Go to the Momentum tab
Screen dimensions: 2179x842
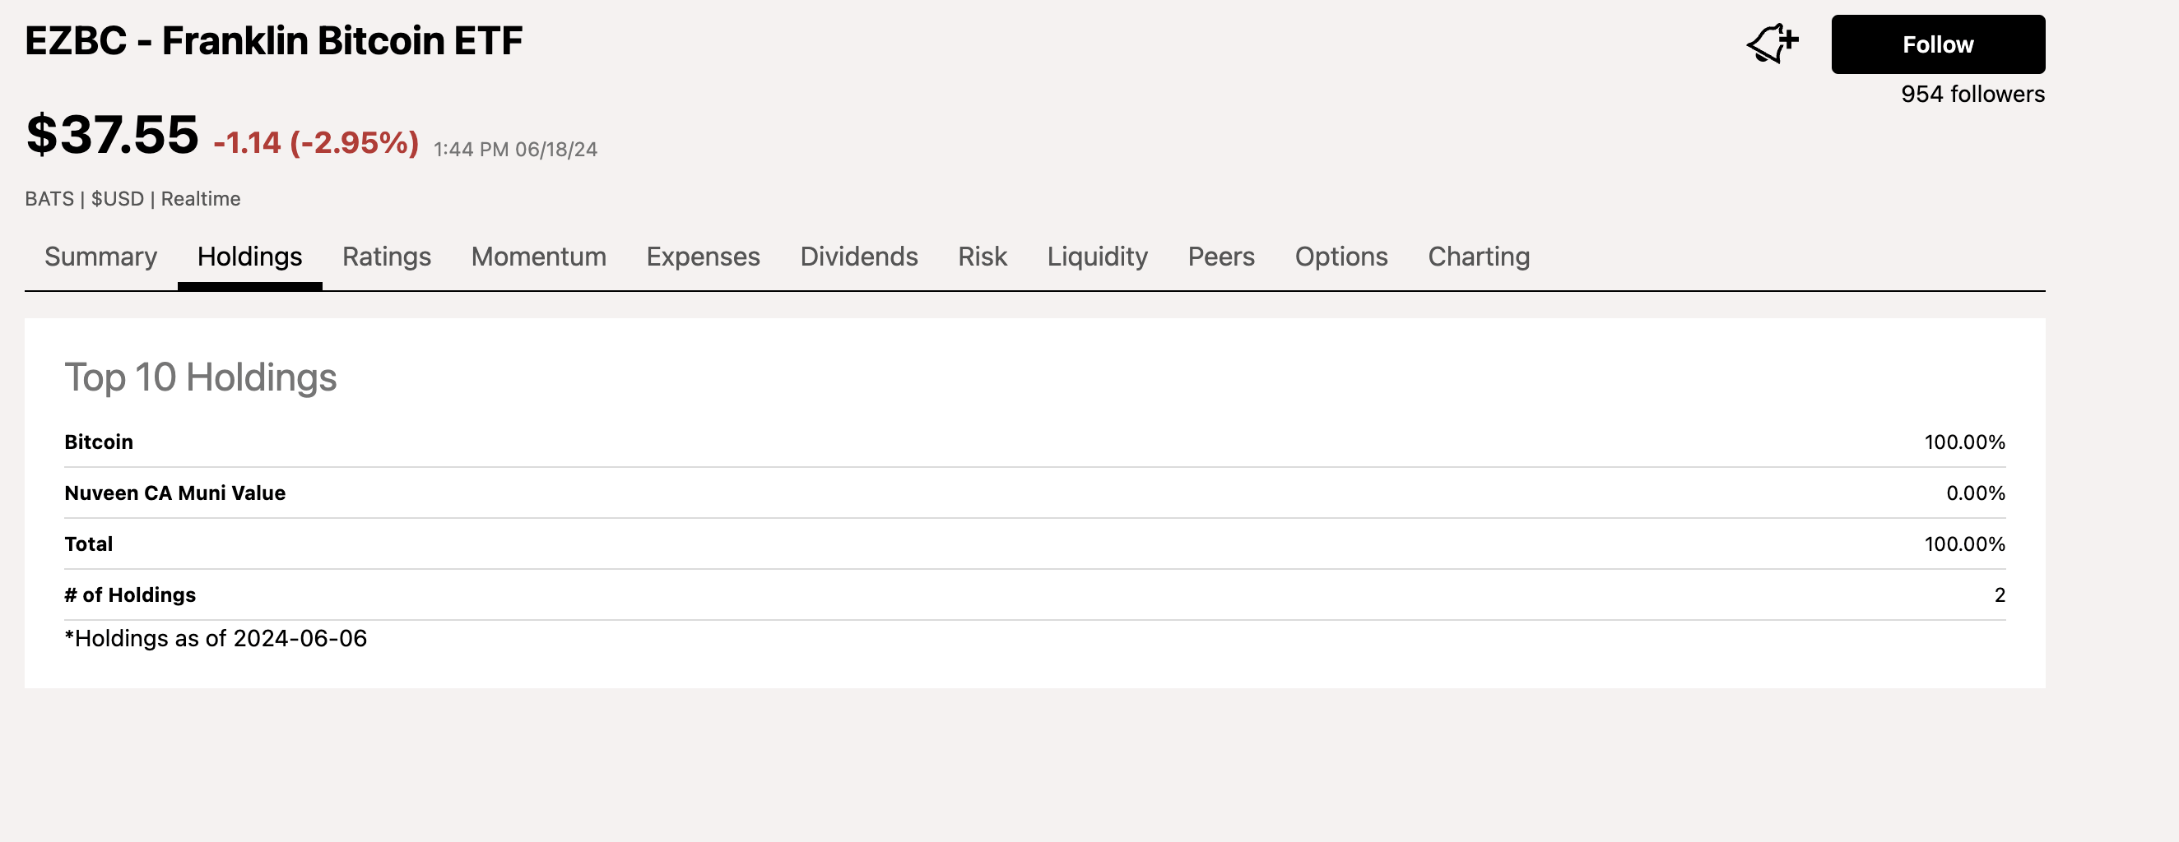(538, 257)
